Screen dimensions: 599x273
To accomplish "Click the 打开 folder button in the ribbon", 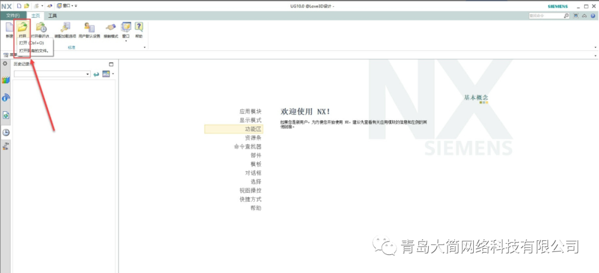I will (23, 30).
